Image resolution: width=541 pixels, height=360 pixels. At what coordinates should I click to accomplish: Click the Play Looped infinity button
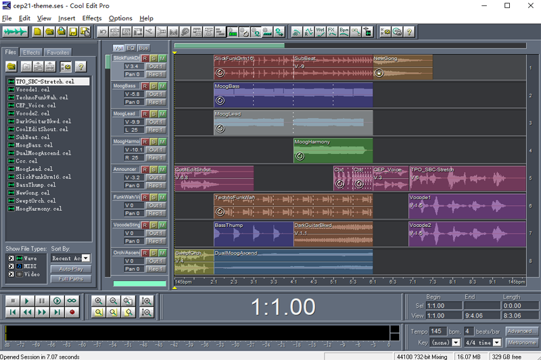click(x=72, y=301)
